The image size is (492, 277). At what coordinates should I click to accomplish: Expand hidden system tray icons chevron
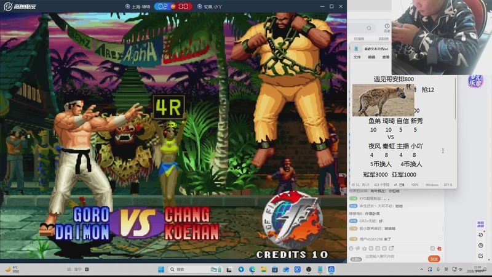pyautogui.click(x=421, y=270)
